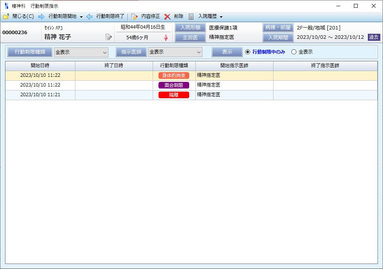Viewport: 383px width, 269px height.
Task: Select the 行動制限中のみ radio button
Action: pos(248,52)
